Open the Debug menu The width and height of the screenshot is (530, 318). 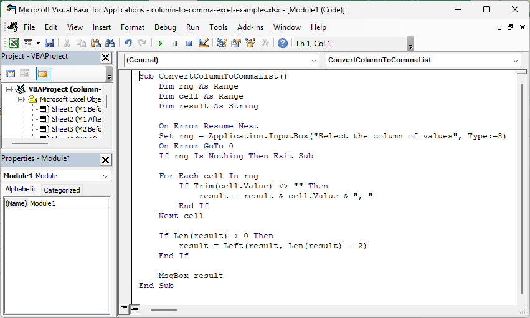coord(165,27)
